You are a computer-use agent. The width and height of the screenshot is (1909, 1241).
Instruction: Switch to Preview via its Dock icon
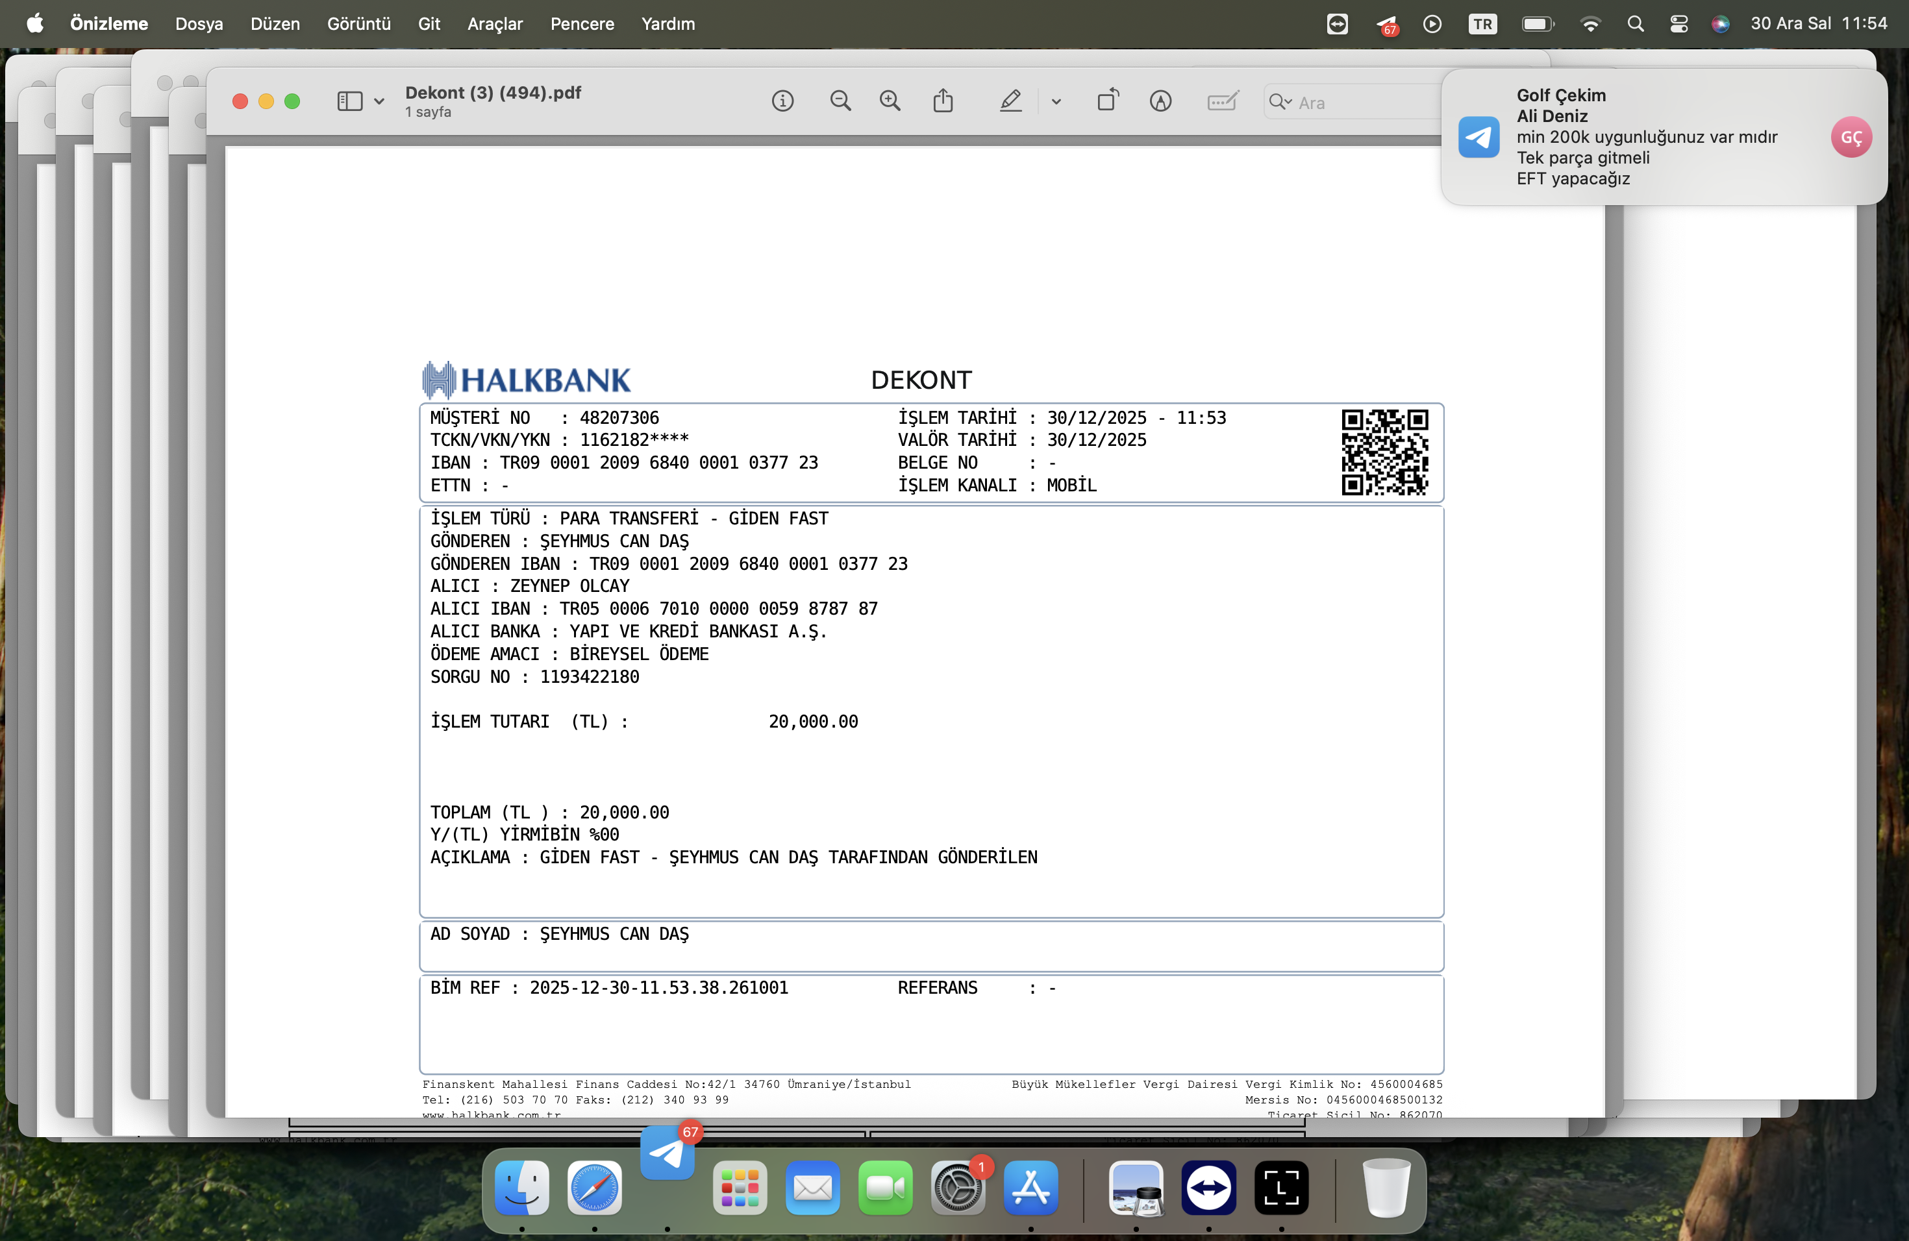1136,1187
